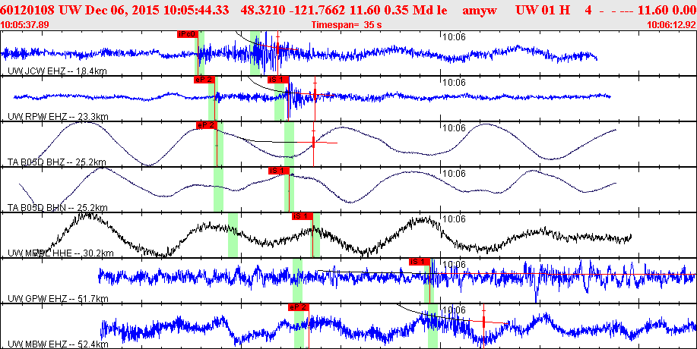
Task: Click the '10:06' time tick on MBW trace
Action: point(455,310)
